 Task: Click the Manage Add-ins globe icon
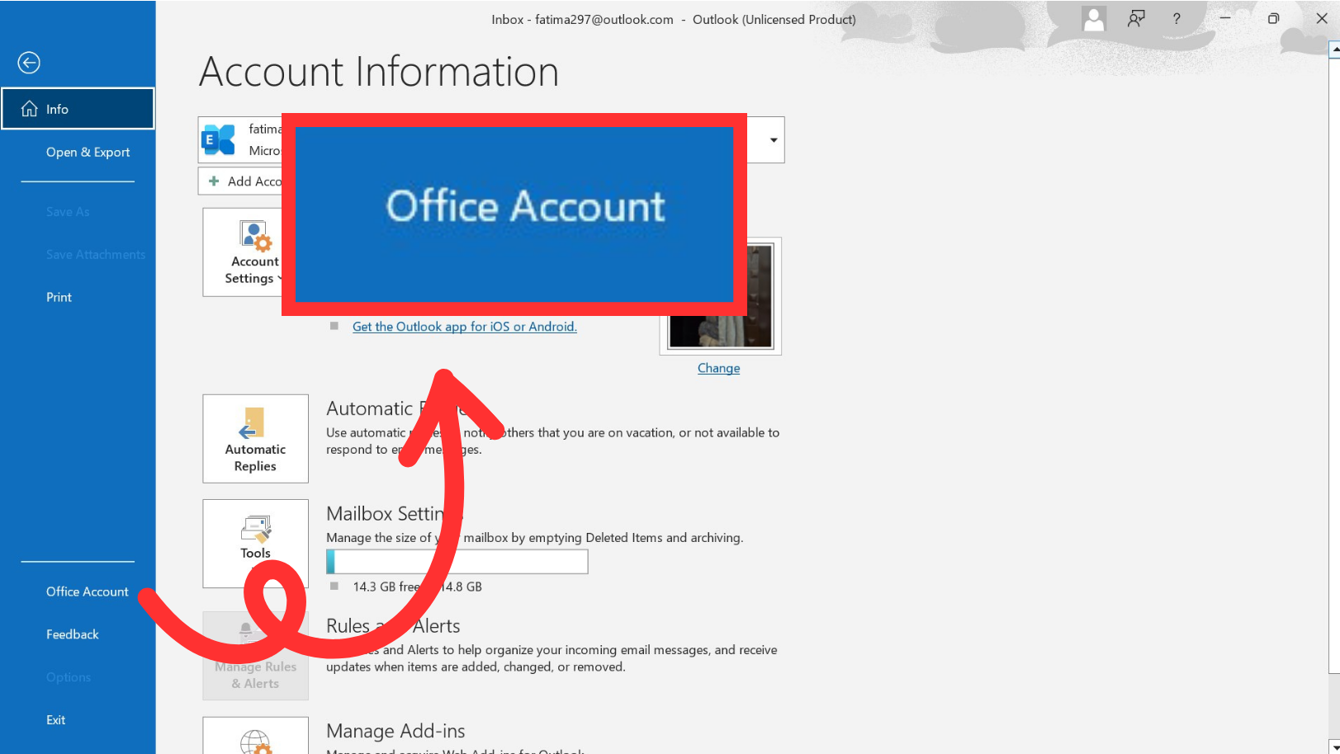(x=255, y=742)
